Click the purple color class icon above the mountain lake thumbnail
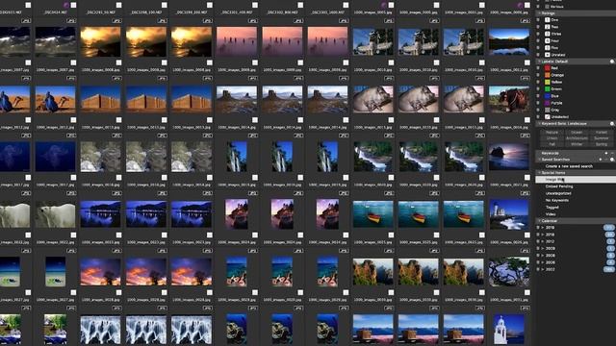This screenshot has width=616, height=346. [x=520, y=5]
